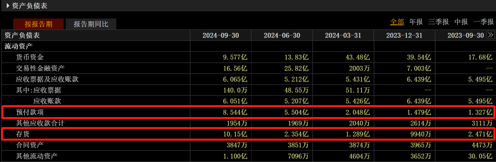Filter reports by 年报
The width and height of the screenshot is (496, 162).
(416, 22)
